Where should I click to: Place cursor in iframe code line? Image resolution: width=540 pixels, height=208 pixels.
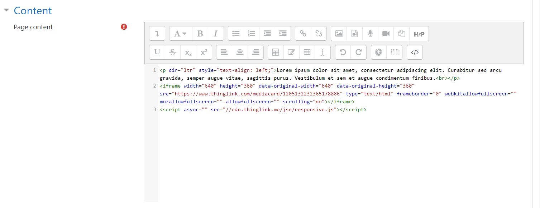338,94
